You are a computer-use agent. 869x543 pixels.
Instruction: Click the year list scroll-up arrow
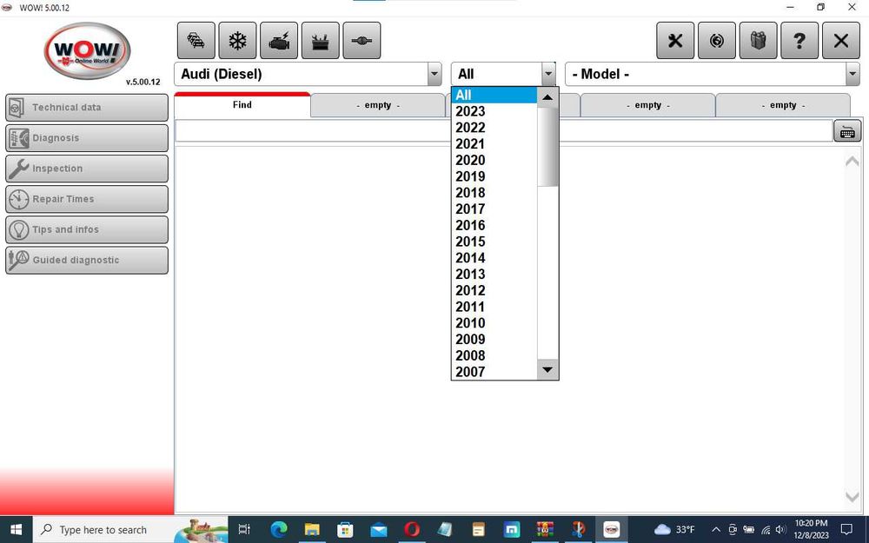click(547, 97)
